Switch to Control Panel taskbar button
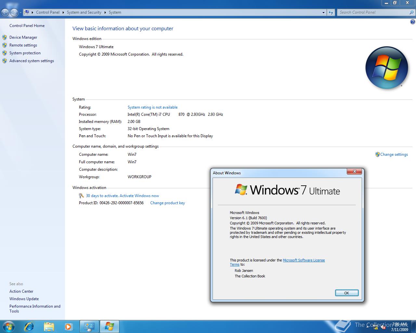Screen dimensions: 416x333 coord(89,326)
